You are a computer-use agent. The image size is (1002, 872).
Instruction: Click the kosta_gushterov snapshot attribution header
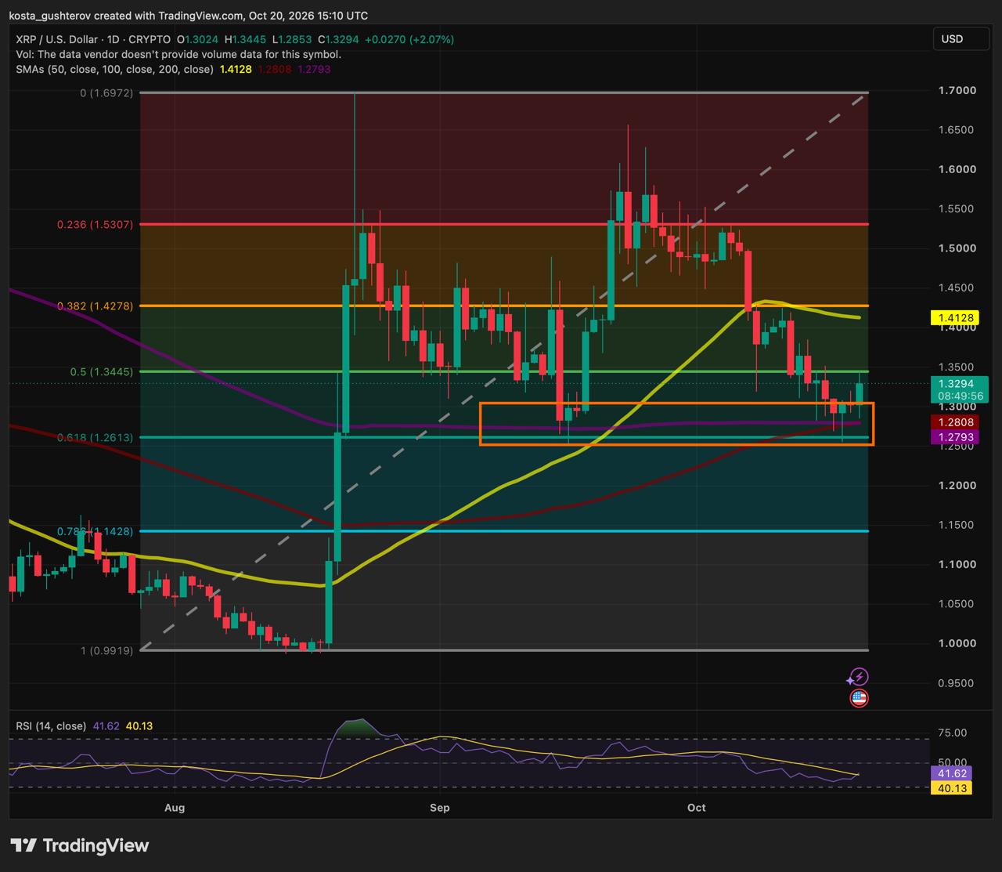coord(188,16)
